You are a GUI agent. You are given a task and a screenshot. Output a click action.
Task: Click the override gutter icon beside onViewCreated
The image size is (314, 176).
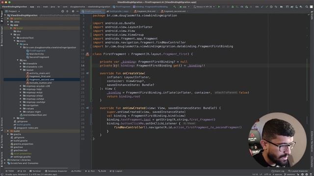pyautogui.click(x=87, y=108)
